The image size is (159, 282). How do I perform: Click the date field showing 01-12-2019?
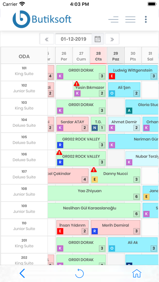point(73,39)
